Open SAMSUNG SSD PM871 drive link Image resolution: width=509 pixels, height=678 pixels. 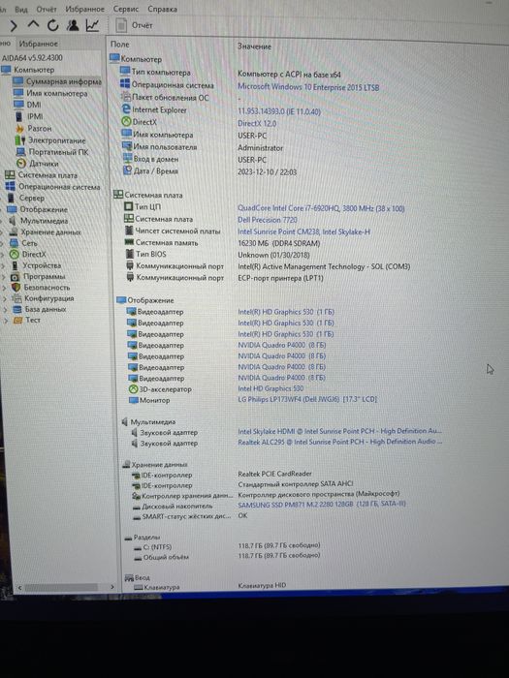[322, 504]
